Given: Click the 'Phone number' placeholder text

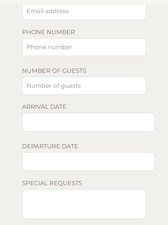Looking at the screenshot, I should (49, 47).
